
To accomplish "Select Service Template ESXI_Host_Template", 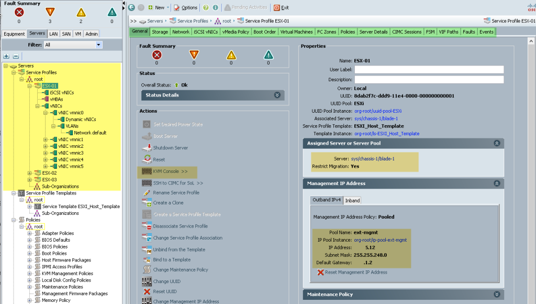I will (x=81, y=207).
